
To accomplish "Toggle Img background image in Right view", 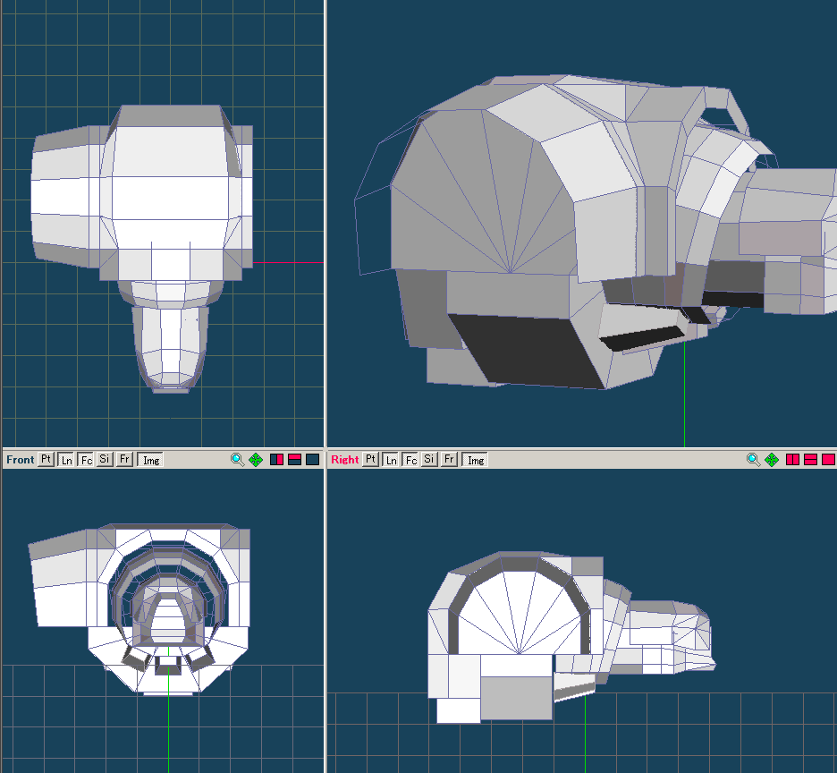I will point(476,459).
